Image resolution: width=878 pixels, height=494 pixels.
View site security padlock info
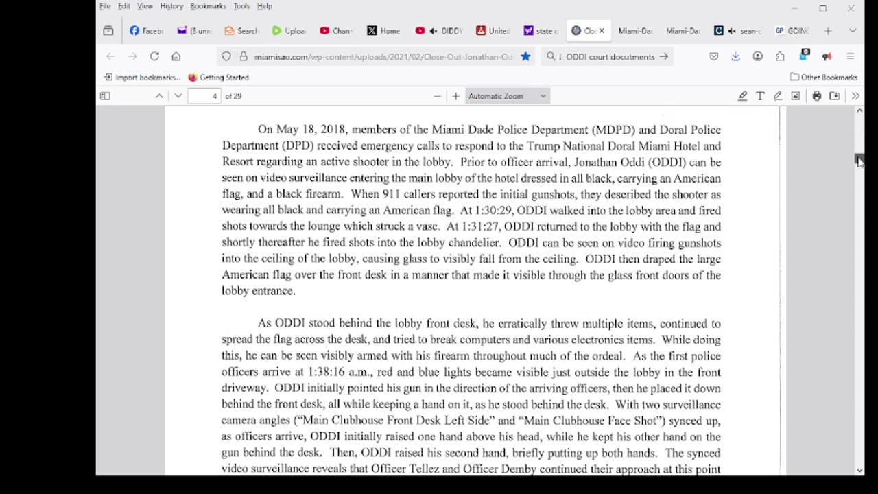[x=243, y=57]
